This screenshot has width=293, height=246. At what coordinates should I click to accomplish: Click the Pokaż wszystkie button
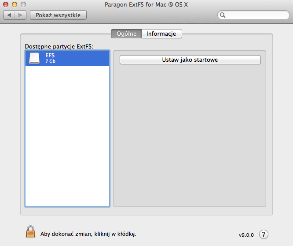coord(58,15)
